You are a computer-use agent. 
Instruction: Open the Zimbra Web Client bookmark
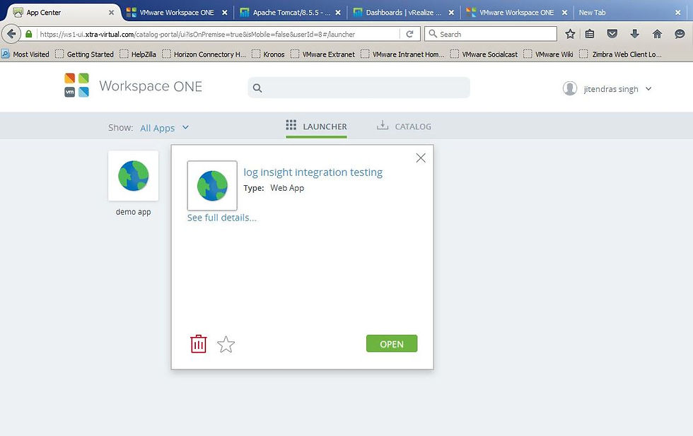tap(621, 54)
